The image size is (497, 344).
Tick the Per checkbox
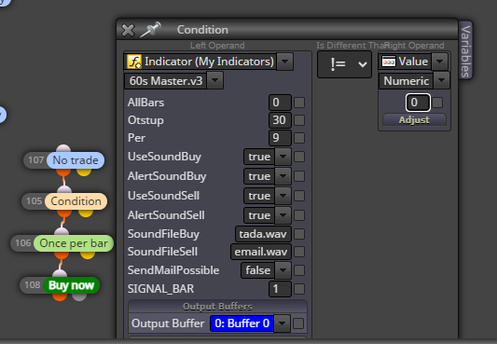point(299,138)
